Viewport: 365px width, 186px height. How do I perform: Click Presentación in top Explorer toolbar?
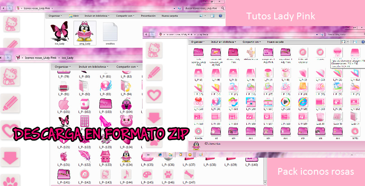[x=148, y=16]
